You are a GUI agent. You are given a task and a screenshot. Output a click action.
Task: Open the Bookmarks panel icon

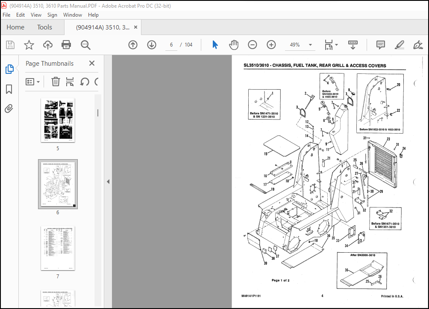click(9, 89)
